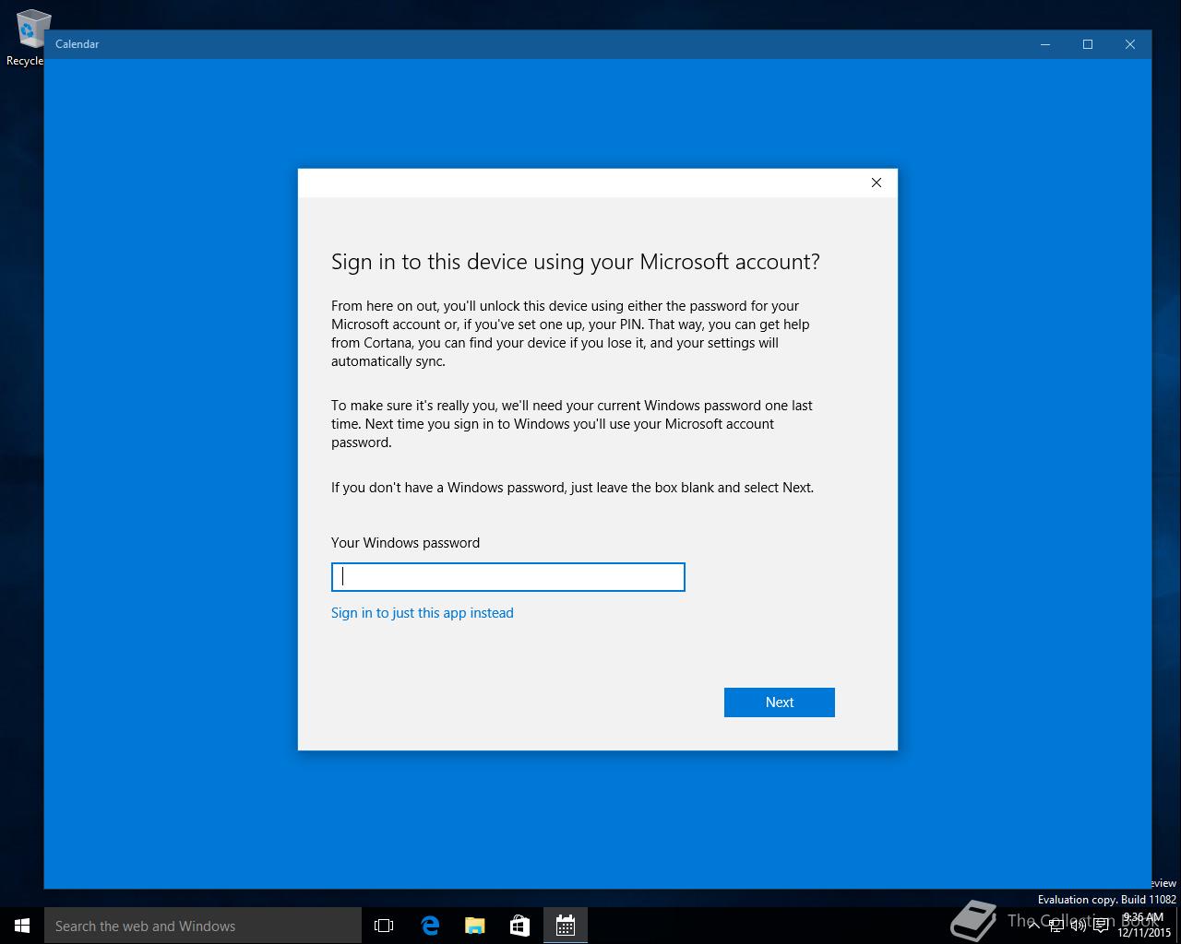Open Task View from the taskbar
1181x944 pixels.
384,926
